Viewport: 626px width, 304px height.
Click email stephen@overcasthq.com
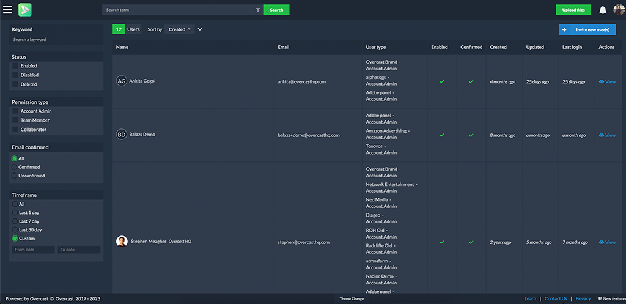303,242
